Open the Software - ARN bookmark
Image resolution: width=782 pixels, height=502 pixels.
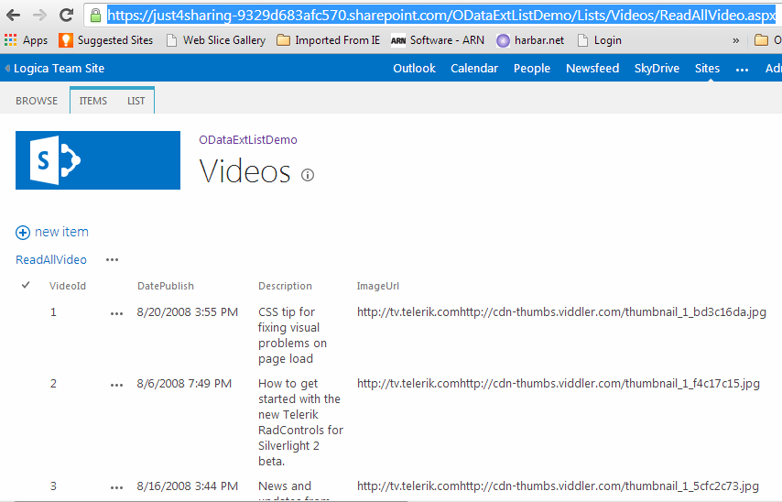[438, 40]
